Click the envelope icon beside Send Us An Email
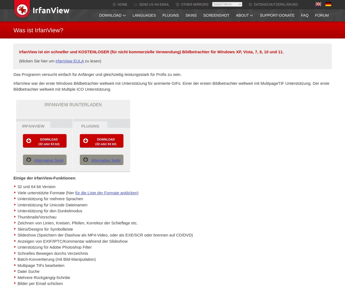The width and height of the screenshot is (345, 287). (136, 5)
